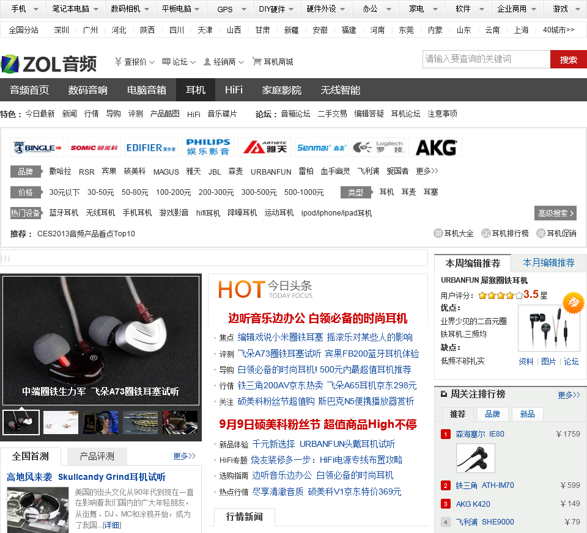Open headline 9月9日硕美科粉丝节 超值商品High不停
This screenshot has width=587, height=533.
click(x=317, y=424)
